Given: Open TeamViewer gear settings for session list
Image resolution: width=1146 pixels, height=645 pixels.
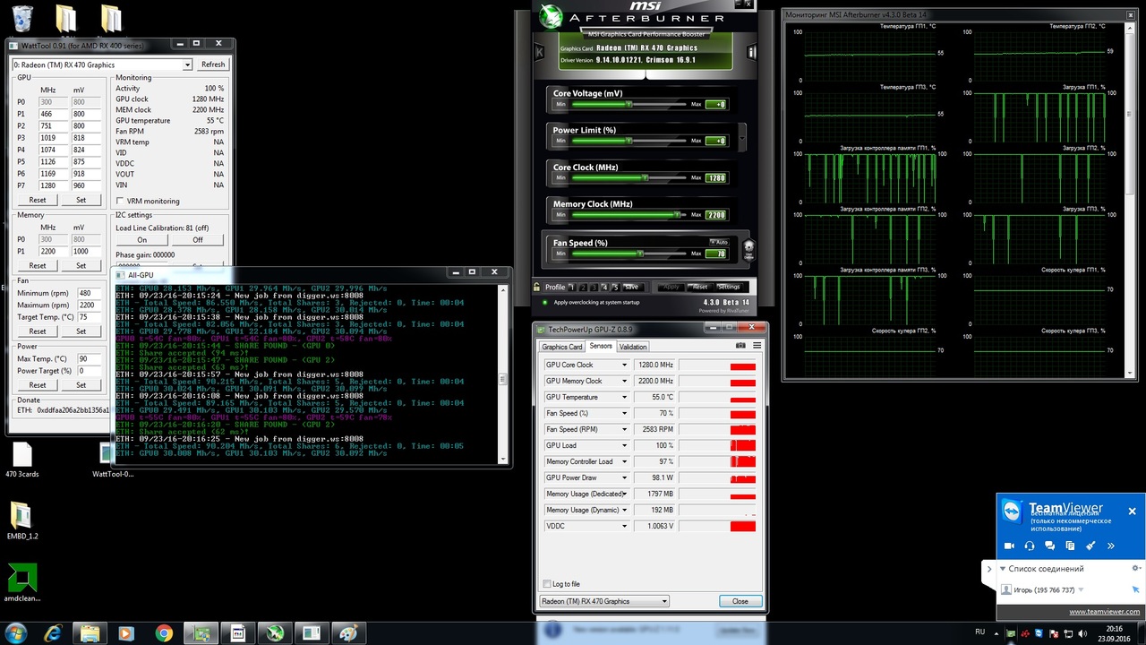Looking at the screenshot, I should 1135,568.
